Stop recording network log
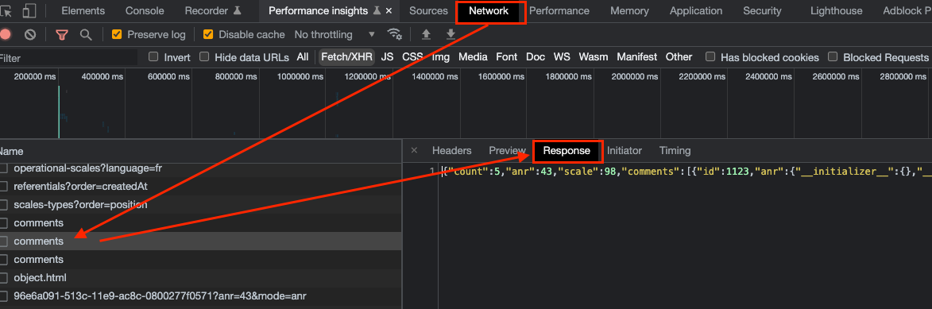The width and height of the screenshot is (932, 309). (x=6, y=34)
